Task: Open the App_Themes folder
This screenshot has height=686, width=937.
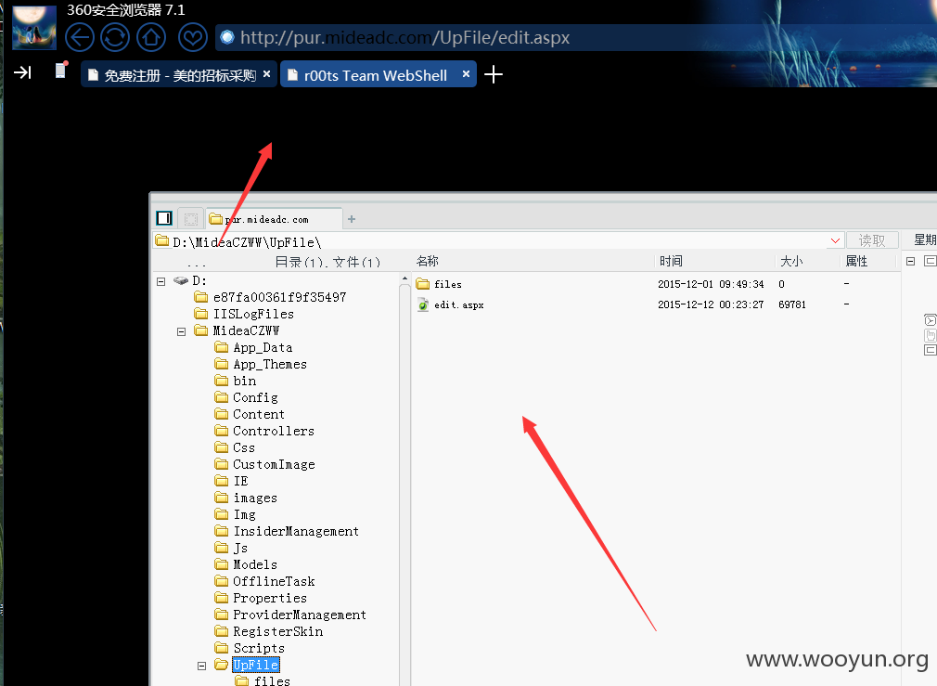Action: [261, 364]
